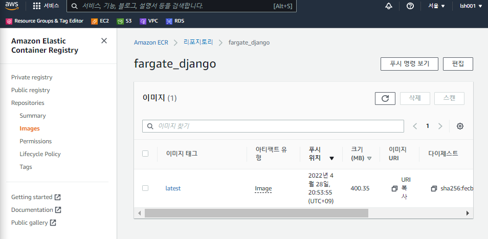
Task: Click the Edit repository button
Action: click(x=458, y=64)
